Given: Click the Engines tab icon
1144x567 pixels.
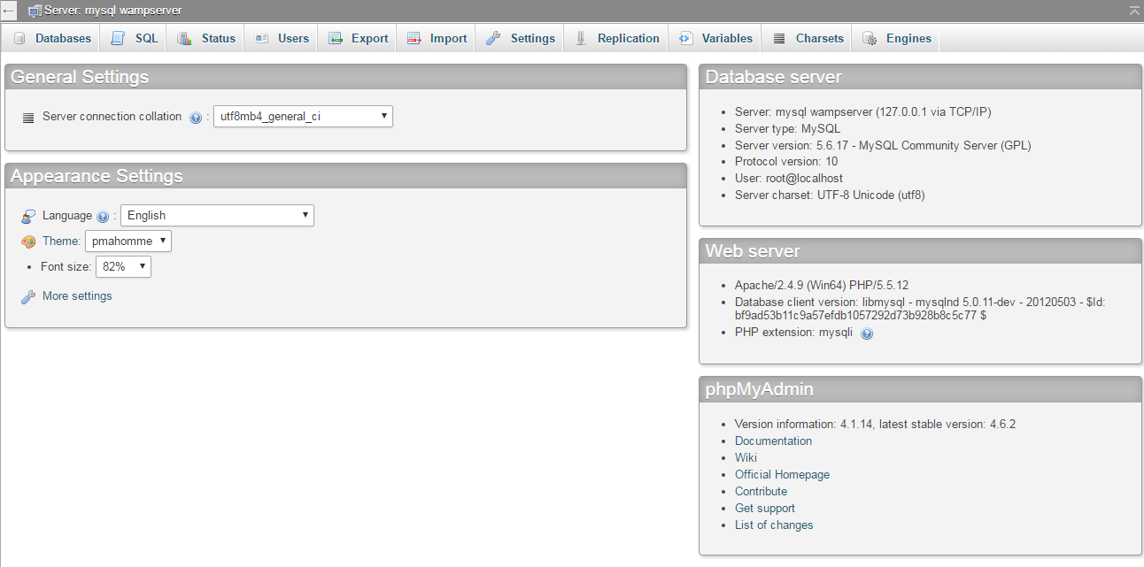Looking at the screenshot, I should (870, 39).
